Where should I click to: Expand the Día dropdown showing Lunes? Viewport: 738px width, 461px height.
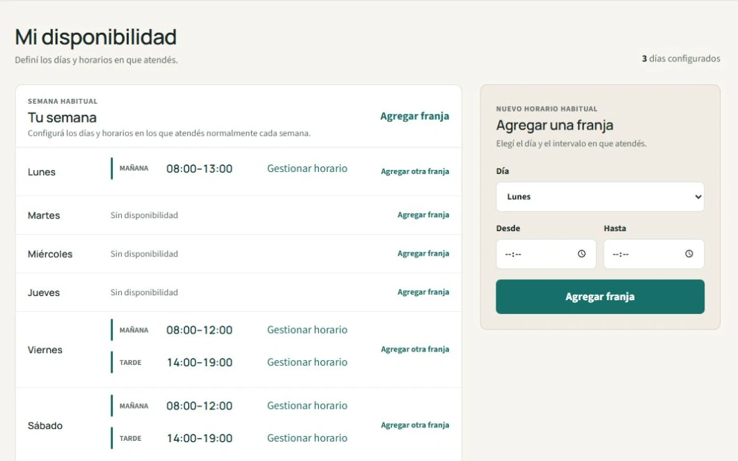point(600,197)
